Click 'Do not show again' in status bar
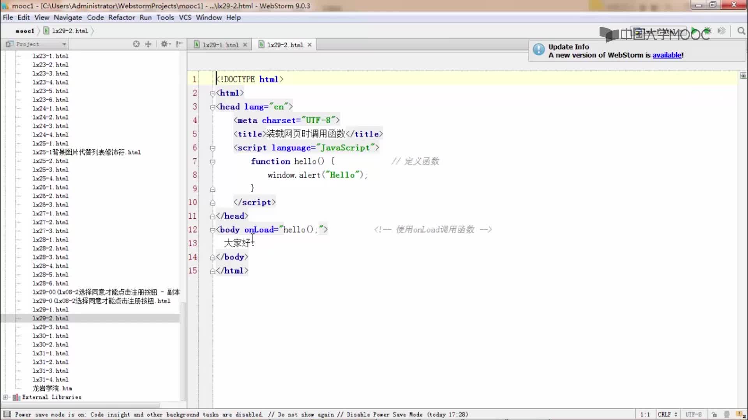 point(306,415)
